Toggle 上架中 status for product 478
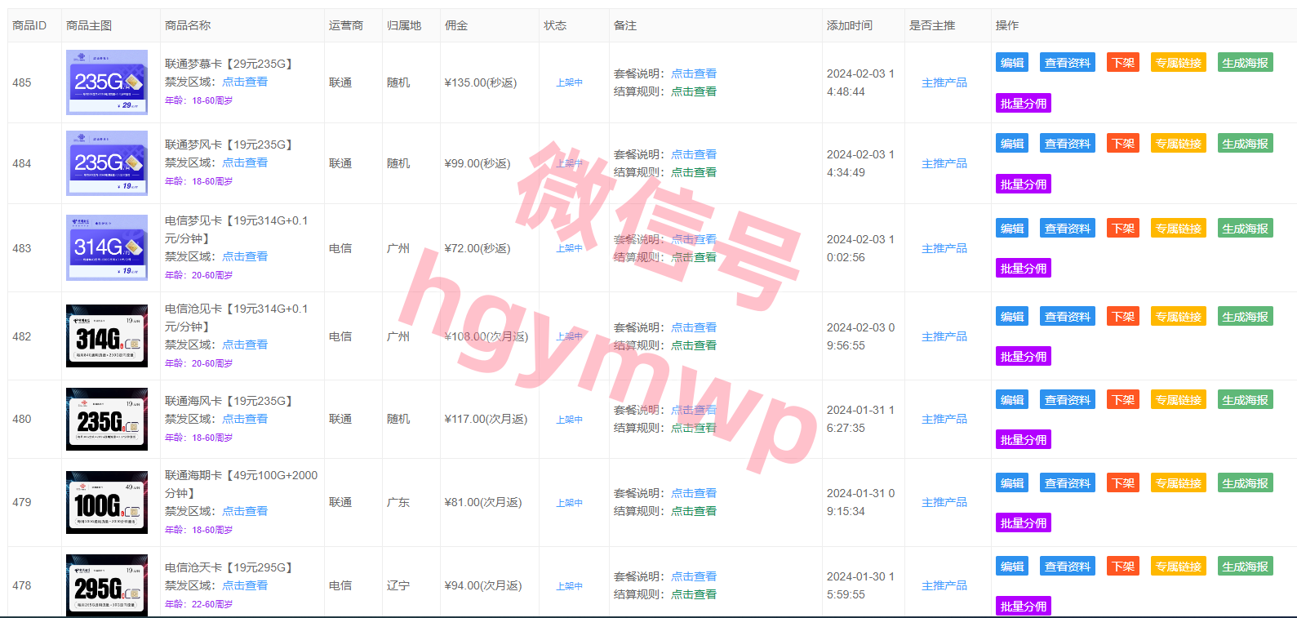 570,586
